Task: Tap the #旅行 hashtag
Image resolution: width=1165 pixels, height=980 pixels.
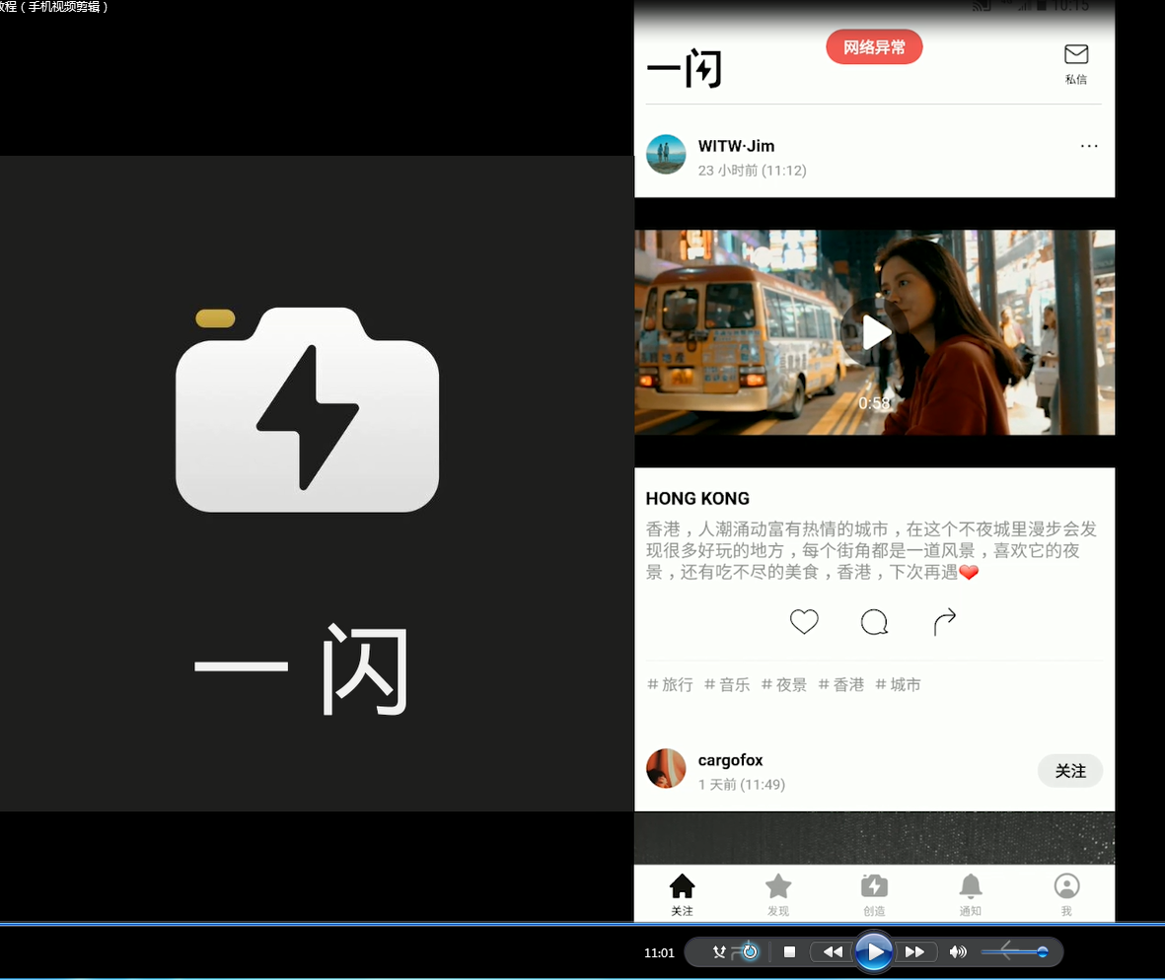Action: click(670, 684)
